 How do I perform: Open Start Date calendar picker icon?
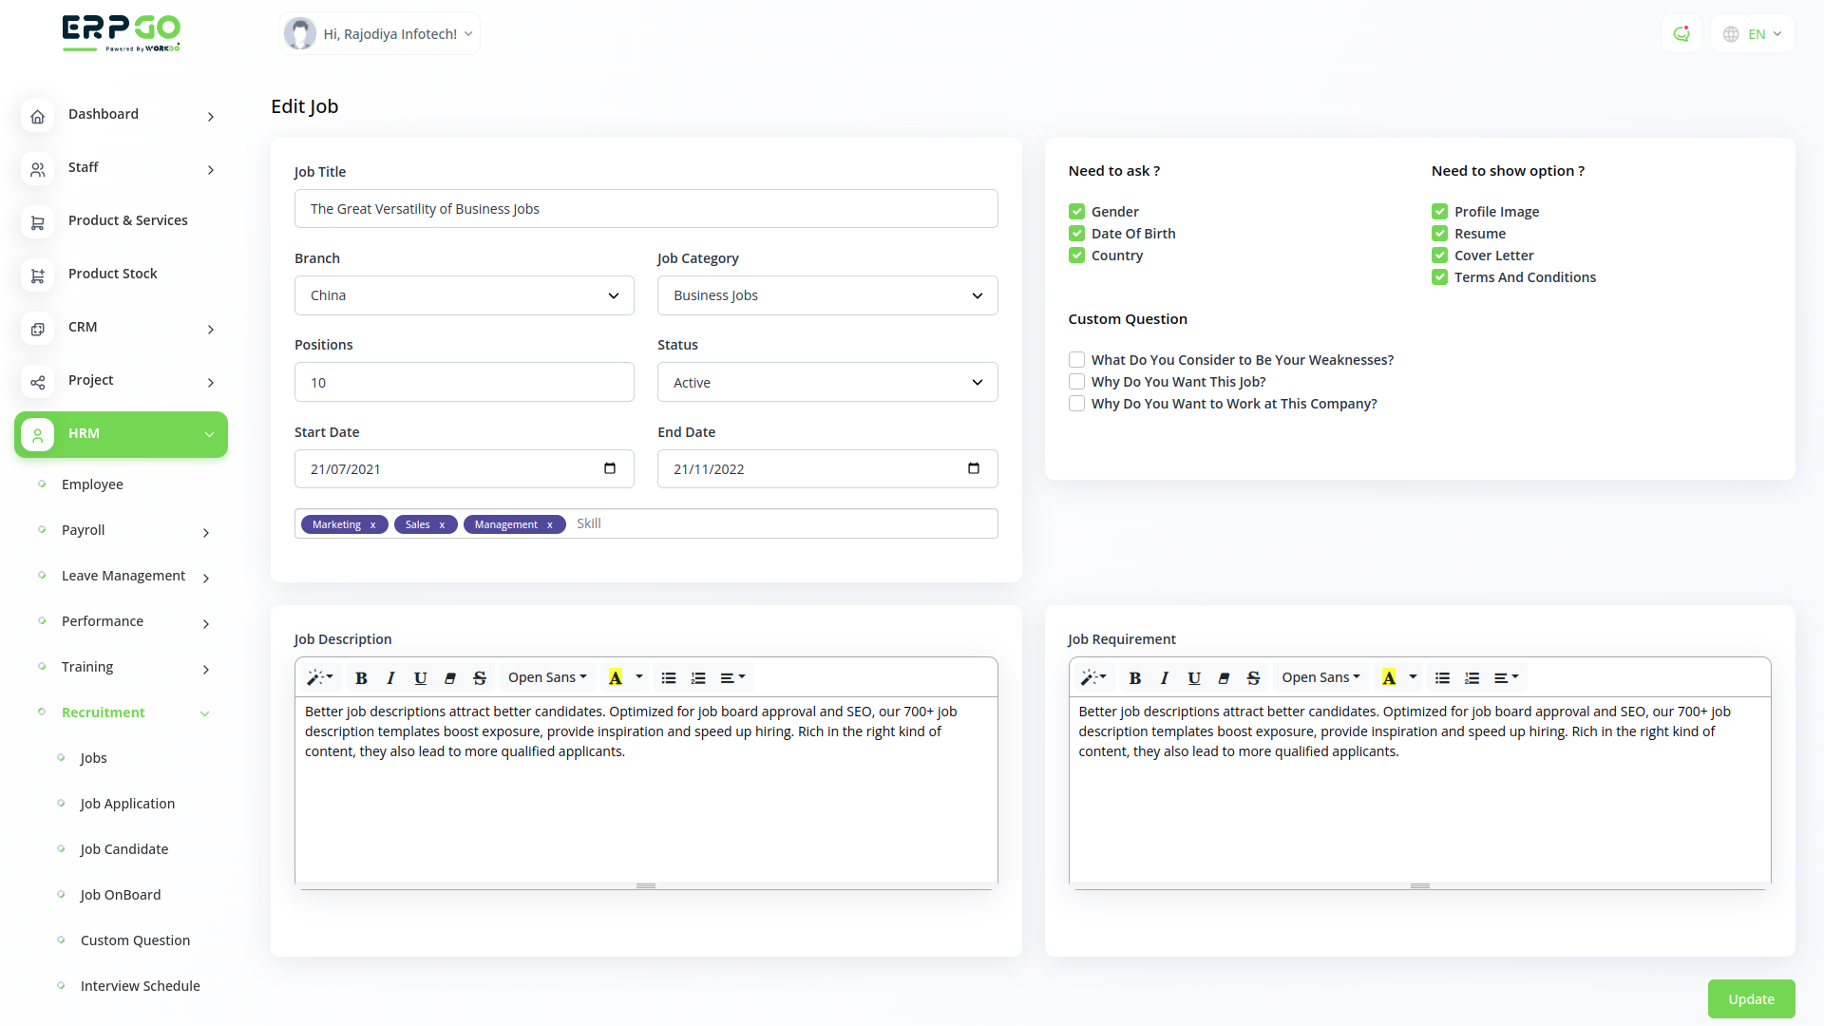610,468
